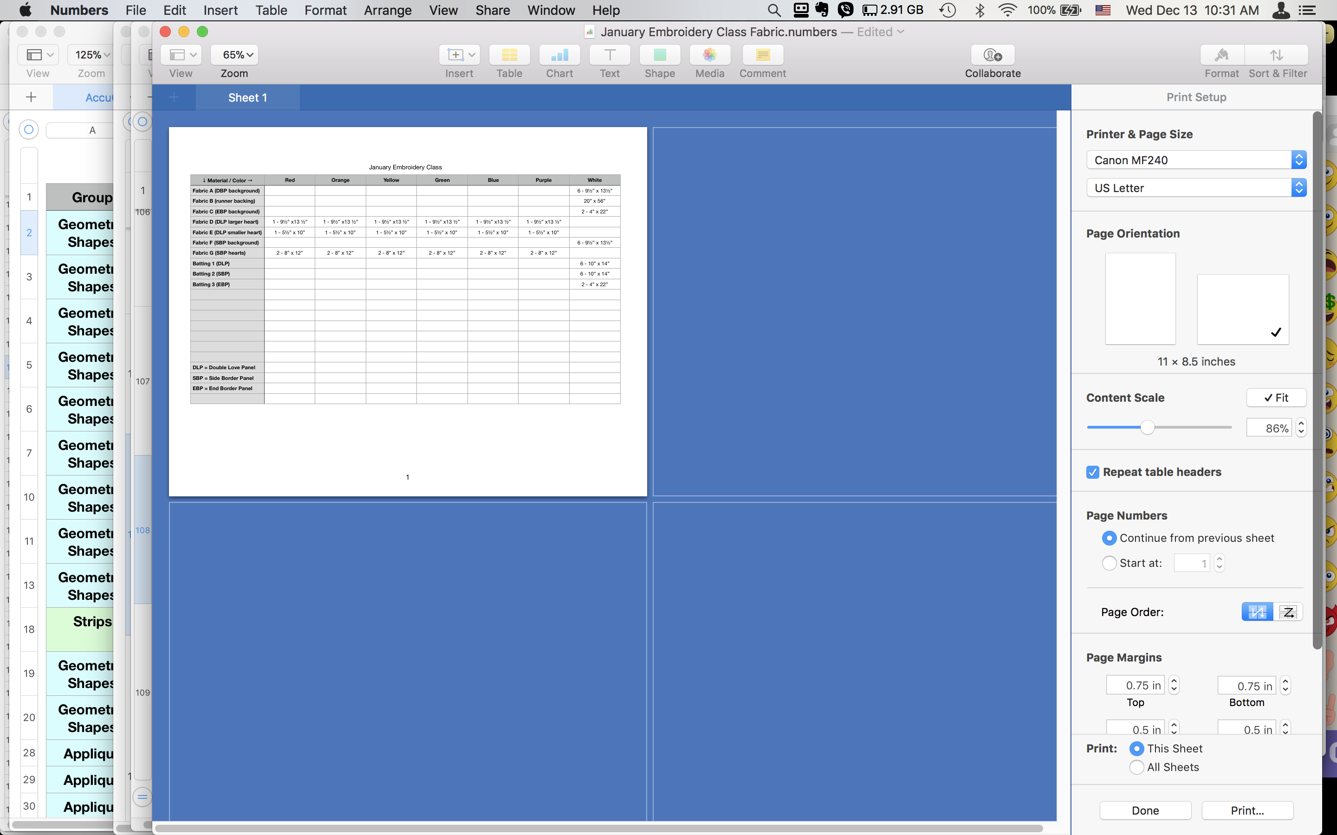Click the Media toolbar icon
The image size is (1337, 835).
709,55
